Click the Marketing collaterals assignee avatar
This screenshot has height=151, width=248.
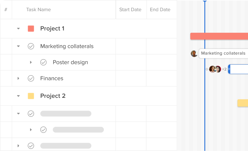(194, 54)
